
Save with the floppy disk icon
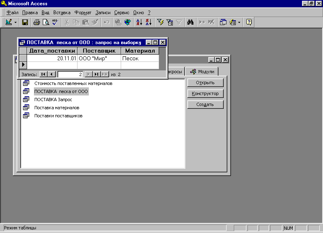click(25, 22)
